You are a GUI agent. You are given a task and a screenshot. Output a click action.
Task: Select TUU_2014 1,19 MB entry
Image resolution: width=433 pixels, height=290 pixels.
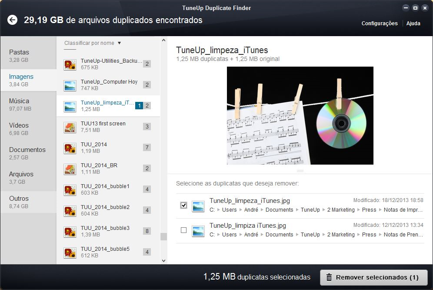(108, 148)
